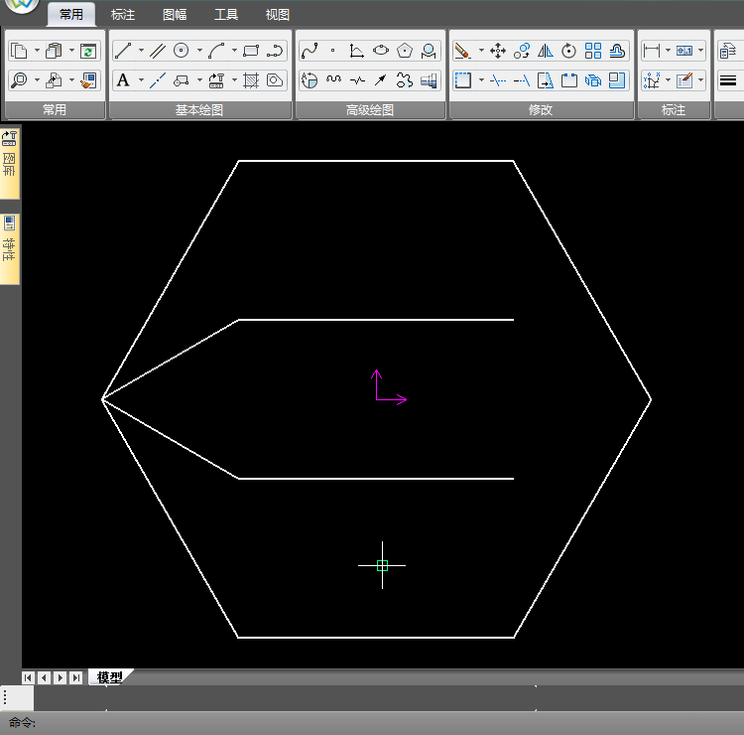744x735 pixels.
Task: Open the Paste dropdown arrow
Action: (x=71, y=50)
